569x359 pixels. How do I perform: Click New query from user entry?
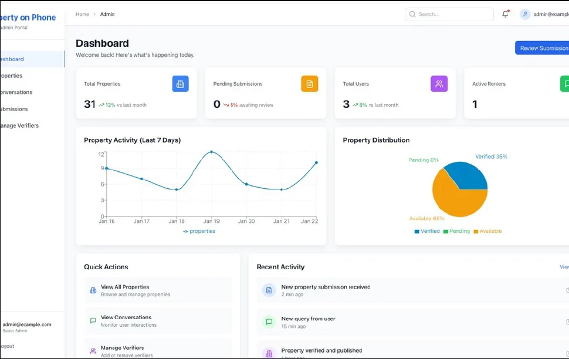click(413, 322)
